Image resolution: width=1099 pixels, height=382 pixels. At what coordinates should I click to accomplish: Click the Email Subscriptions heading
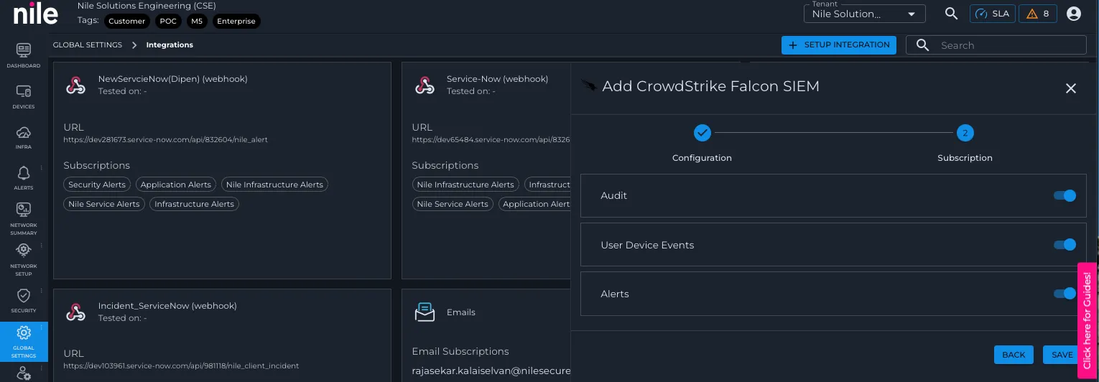pyautogui.click(x=460, y=351)
